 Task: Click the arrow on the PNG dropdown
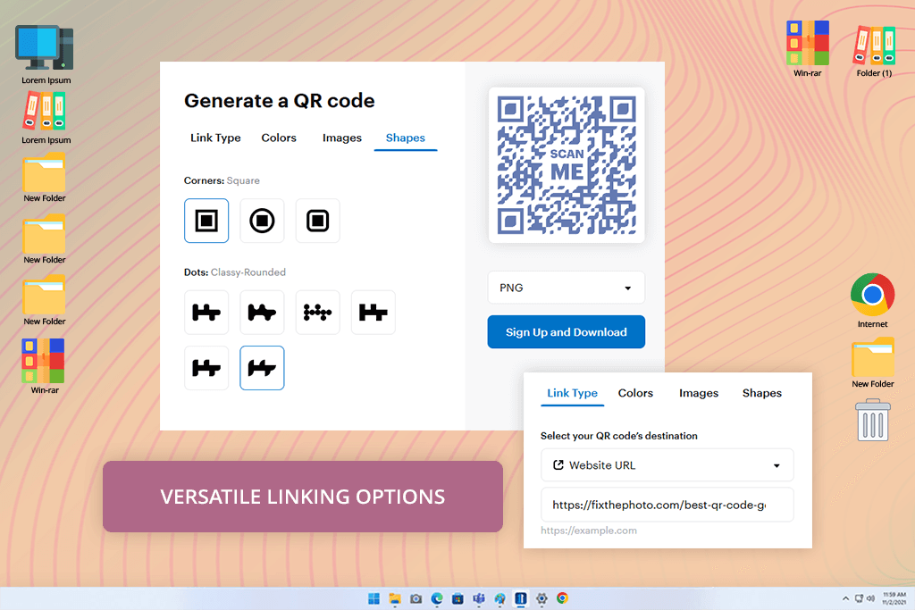click(x=628, y=288)
